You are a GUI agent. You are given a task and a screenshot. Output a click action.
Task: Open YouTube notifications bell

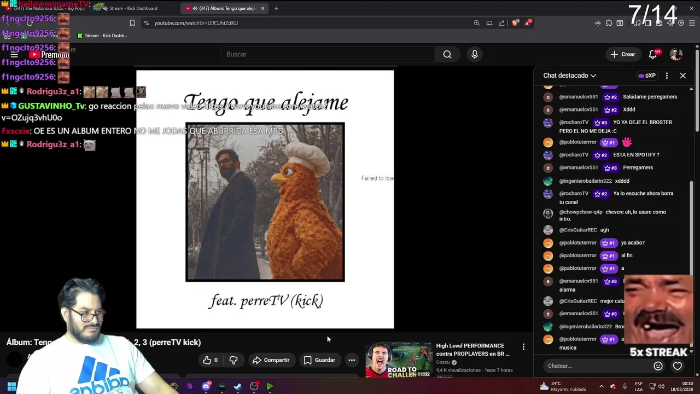point(652,54)
